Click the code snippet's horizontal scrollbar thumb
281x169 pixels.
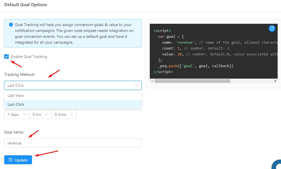coord(192,81)
